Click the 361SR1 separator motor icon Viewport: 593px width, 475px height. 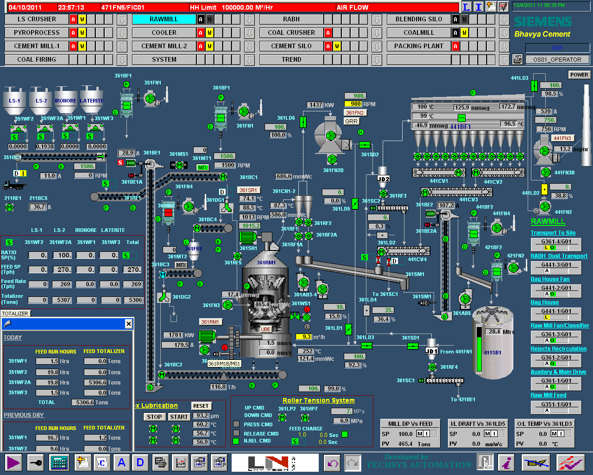[x=248, y=237]
